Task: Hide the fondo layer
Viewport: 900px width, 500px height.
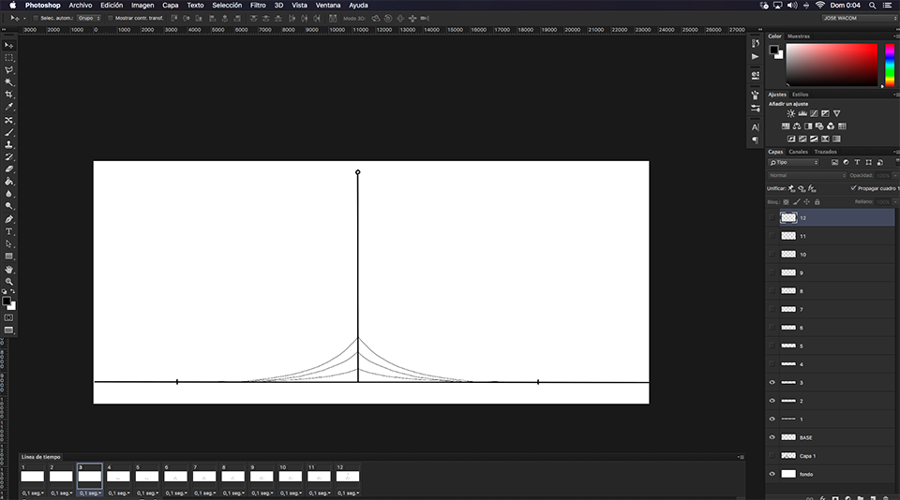Action: tap(772, 474)
